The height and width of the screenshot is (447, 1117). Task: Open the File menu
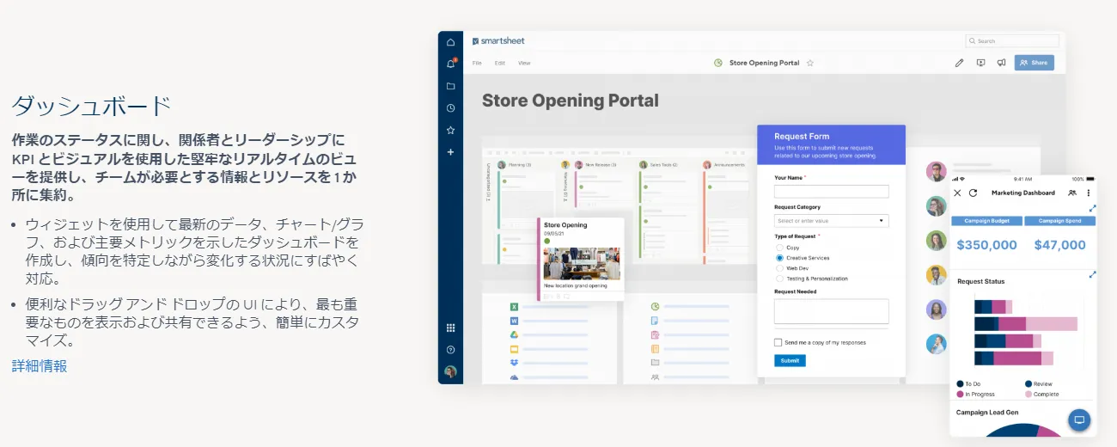point(477,63)
